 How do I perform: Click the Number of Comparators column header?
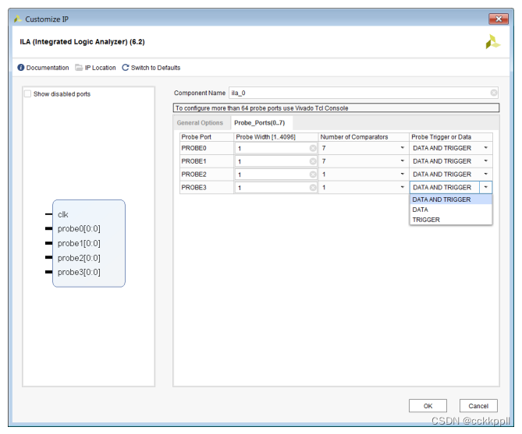coord(364,137)
